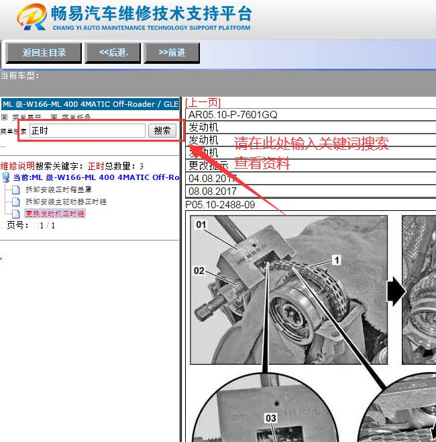436x442 pixels.
Task: Collapse all menus with 菜单折叠
Action: click(x=76, y=117)
